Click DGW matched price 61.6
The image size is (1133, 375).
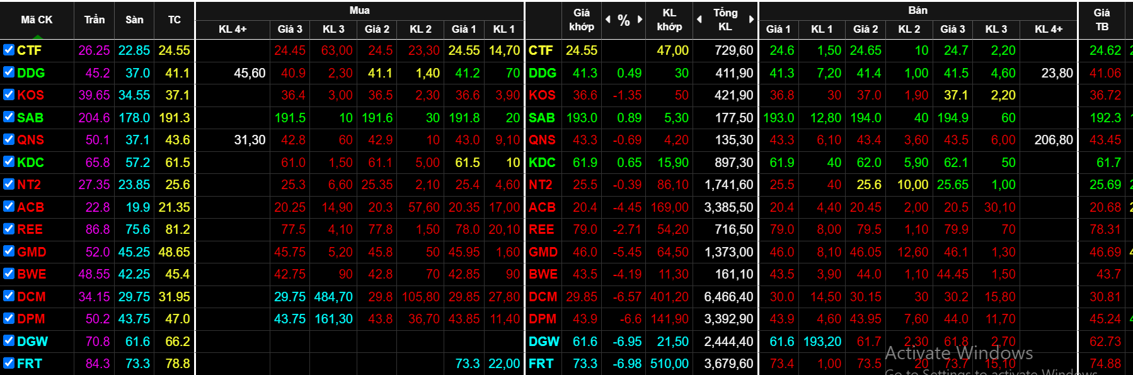[585, 341]
